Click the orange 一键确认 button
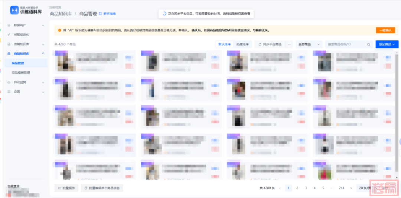This screenshot has height=198, width=401. click(385, 30)
